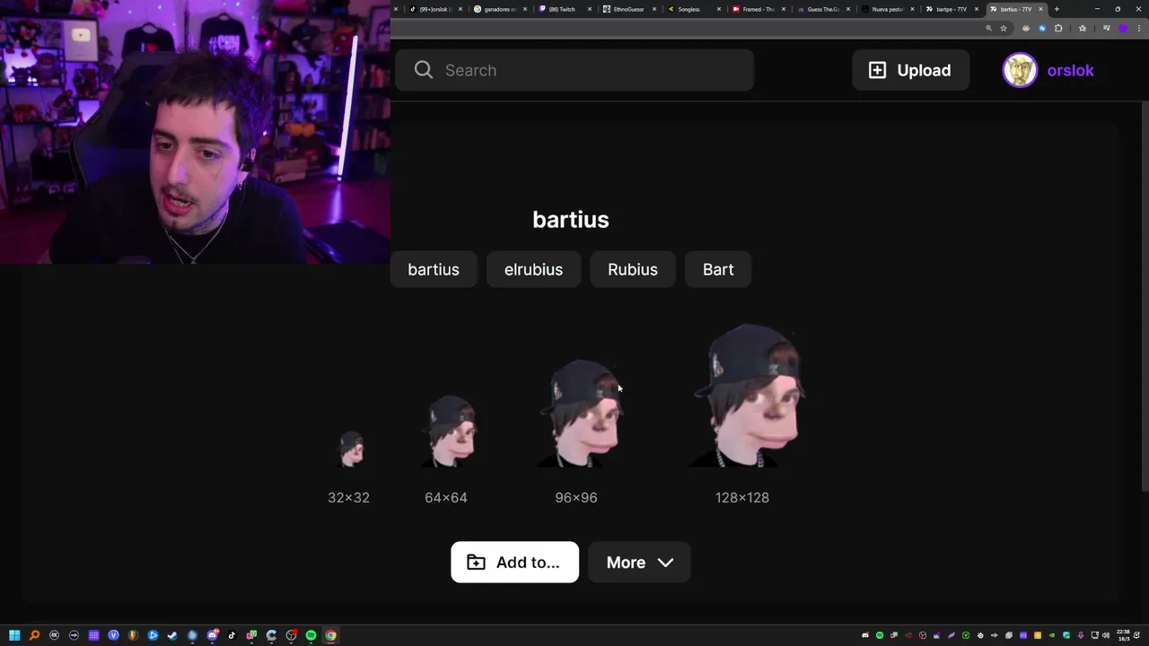Click the 96×96 emote preview
The image size is (1149, 646).
(582, 414)
